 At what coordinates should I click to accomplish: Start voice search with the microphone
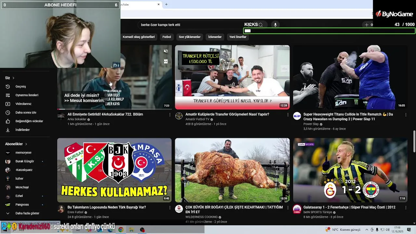pos(275,25)
